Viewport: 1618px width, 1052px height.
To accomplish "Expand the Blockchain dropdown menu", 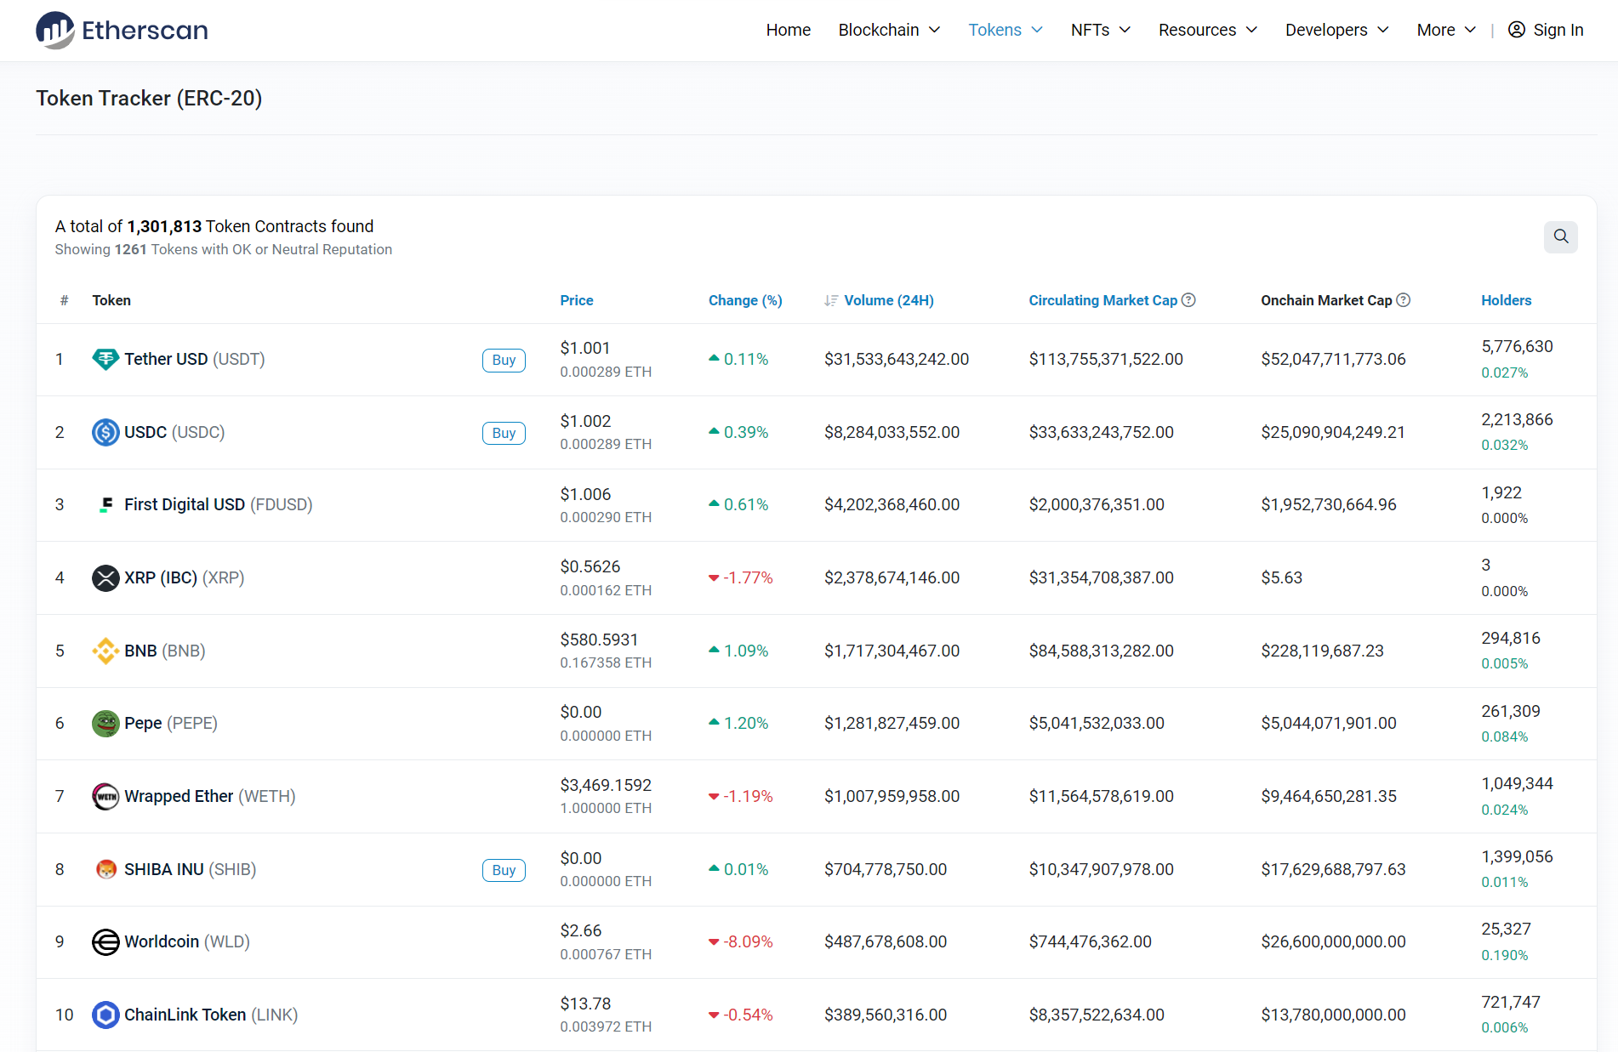I will pos(889,30).
